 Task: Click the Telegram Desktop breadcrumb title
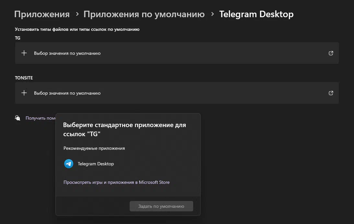(256, 14)
